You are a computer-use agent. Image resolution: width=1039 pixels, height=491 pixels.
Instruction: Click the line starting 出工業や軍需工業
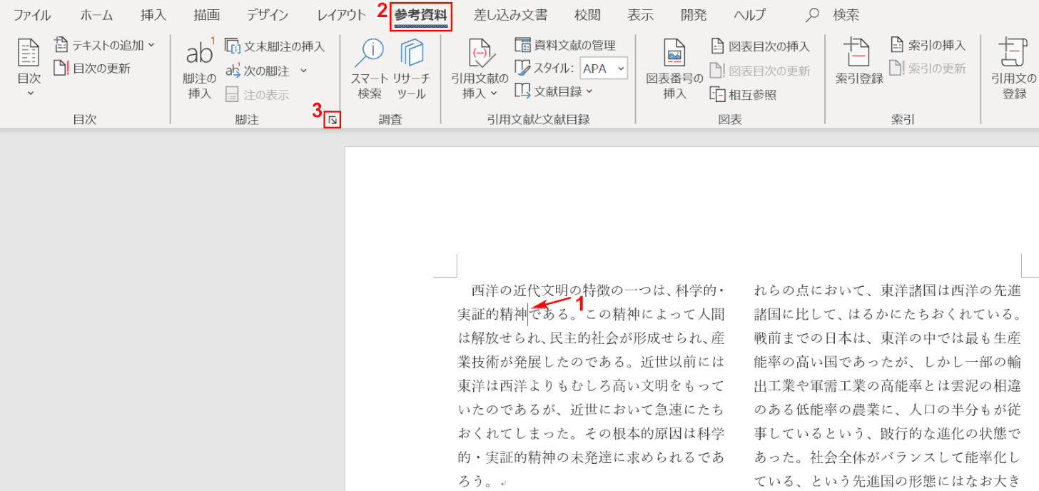coord(887,385)
